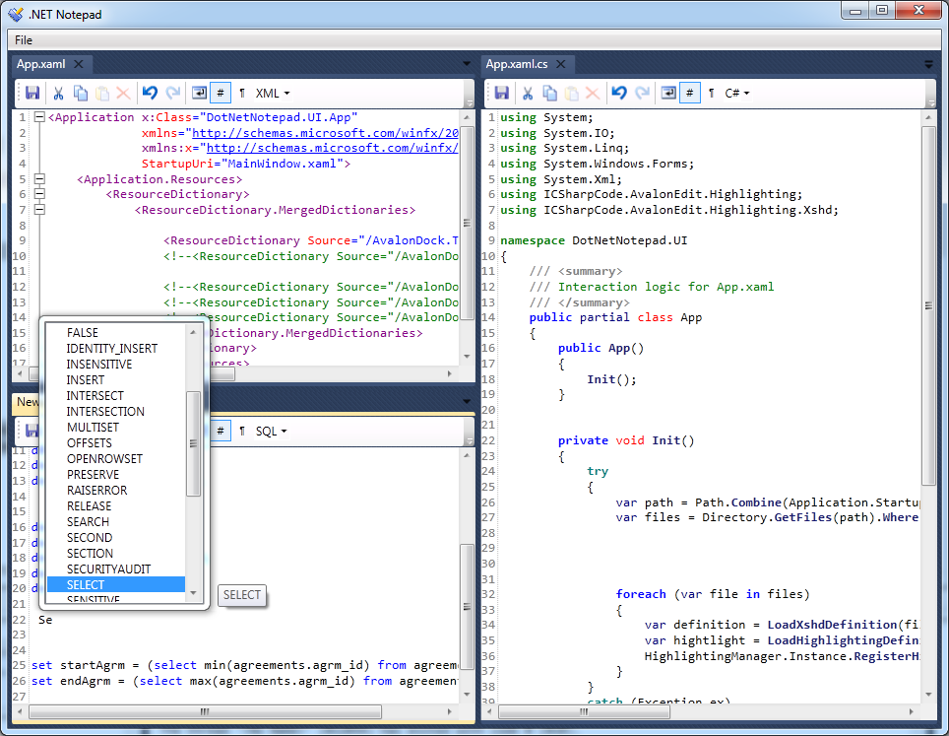The height and width of the screenshot is (736, 949).
Task: Open document list dropdown for App.xaml.cs pane
Action: click(928, 64)
